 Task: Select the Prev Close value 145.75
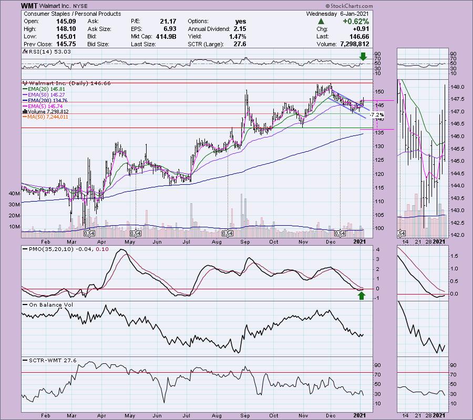[66, 44]
